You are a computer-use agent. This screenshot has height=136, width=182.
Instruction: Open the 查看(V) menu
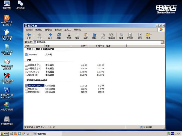[48, 30]
